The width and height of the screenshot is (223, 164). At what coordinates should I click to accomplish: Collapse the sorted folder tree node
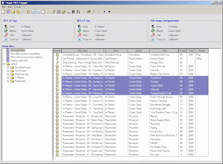[x=4, y=64]
